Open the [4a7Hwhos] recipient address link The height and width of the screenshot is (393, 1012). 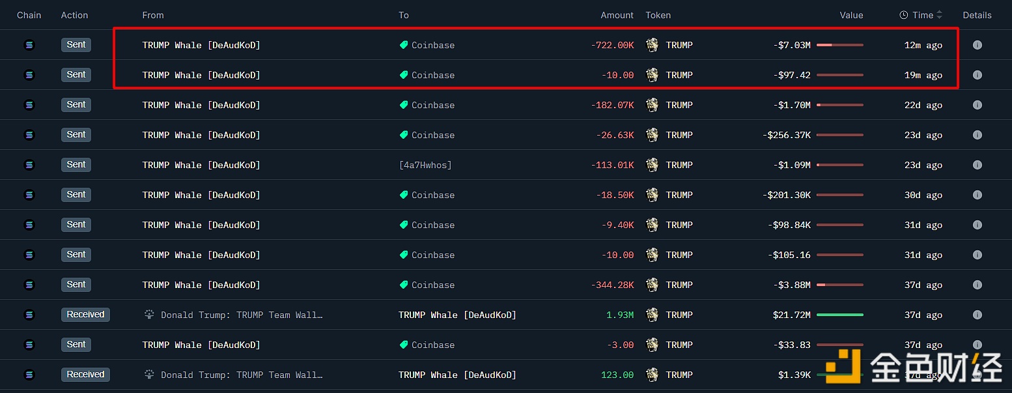[x=425, y=165]
